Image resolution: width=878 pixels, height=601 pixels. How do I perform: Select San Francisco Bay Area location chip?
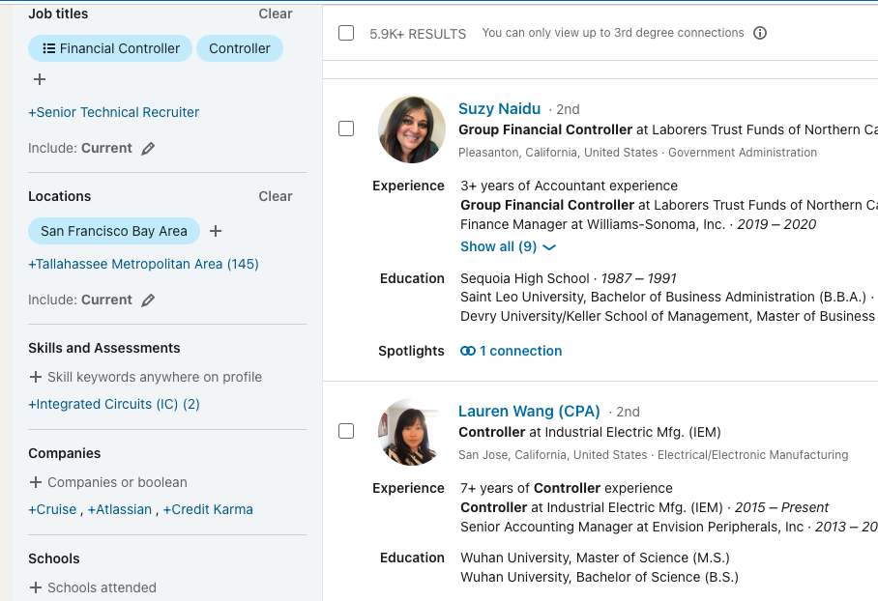[x=114, y=231]
